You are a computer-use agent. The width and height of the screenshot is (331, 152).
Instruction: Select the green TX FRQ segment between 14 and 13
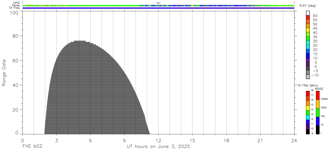[308, 113]
